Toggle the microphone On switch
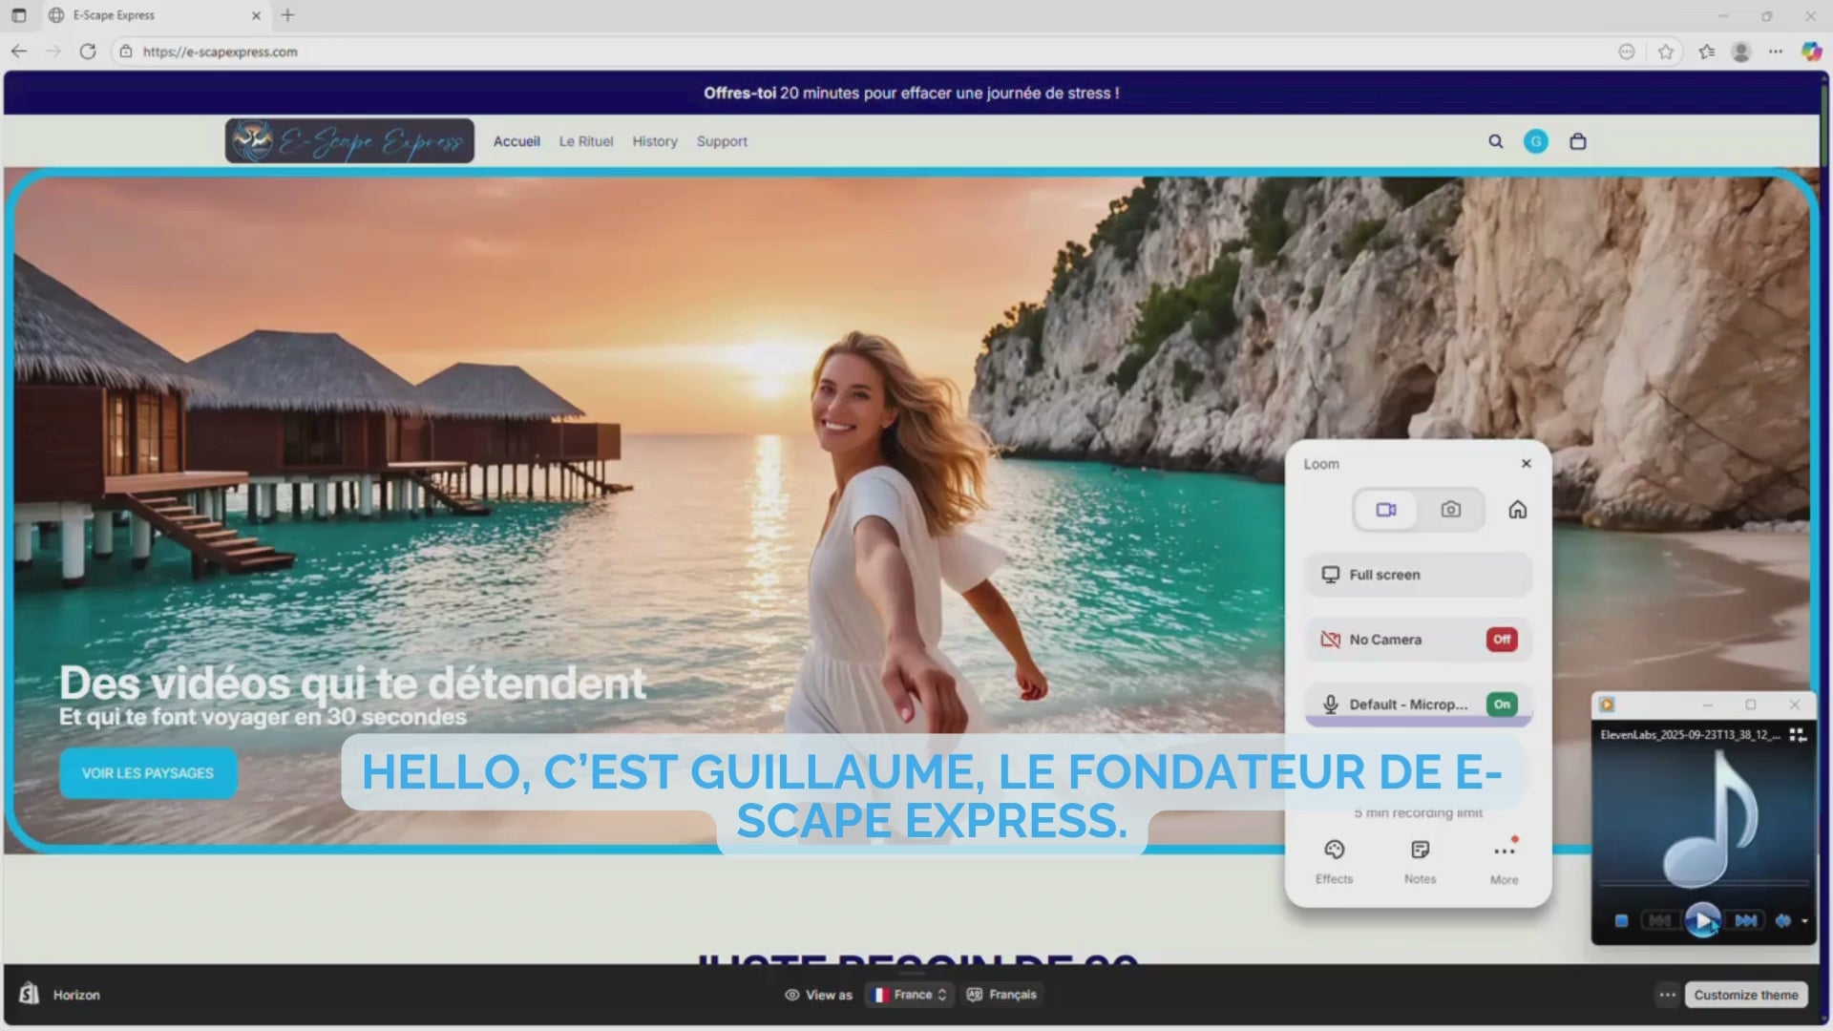Image resolution: width=1833 pixels, height=1031 pixels. point(1501,705)
